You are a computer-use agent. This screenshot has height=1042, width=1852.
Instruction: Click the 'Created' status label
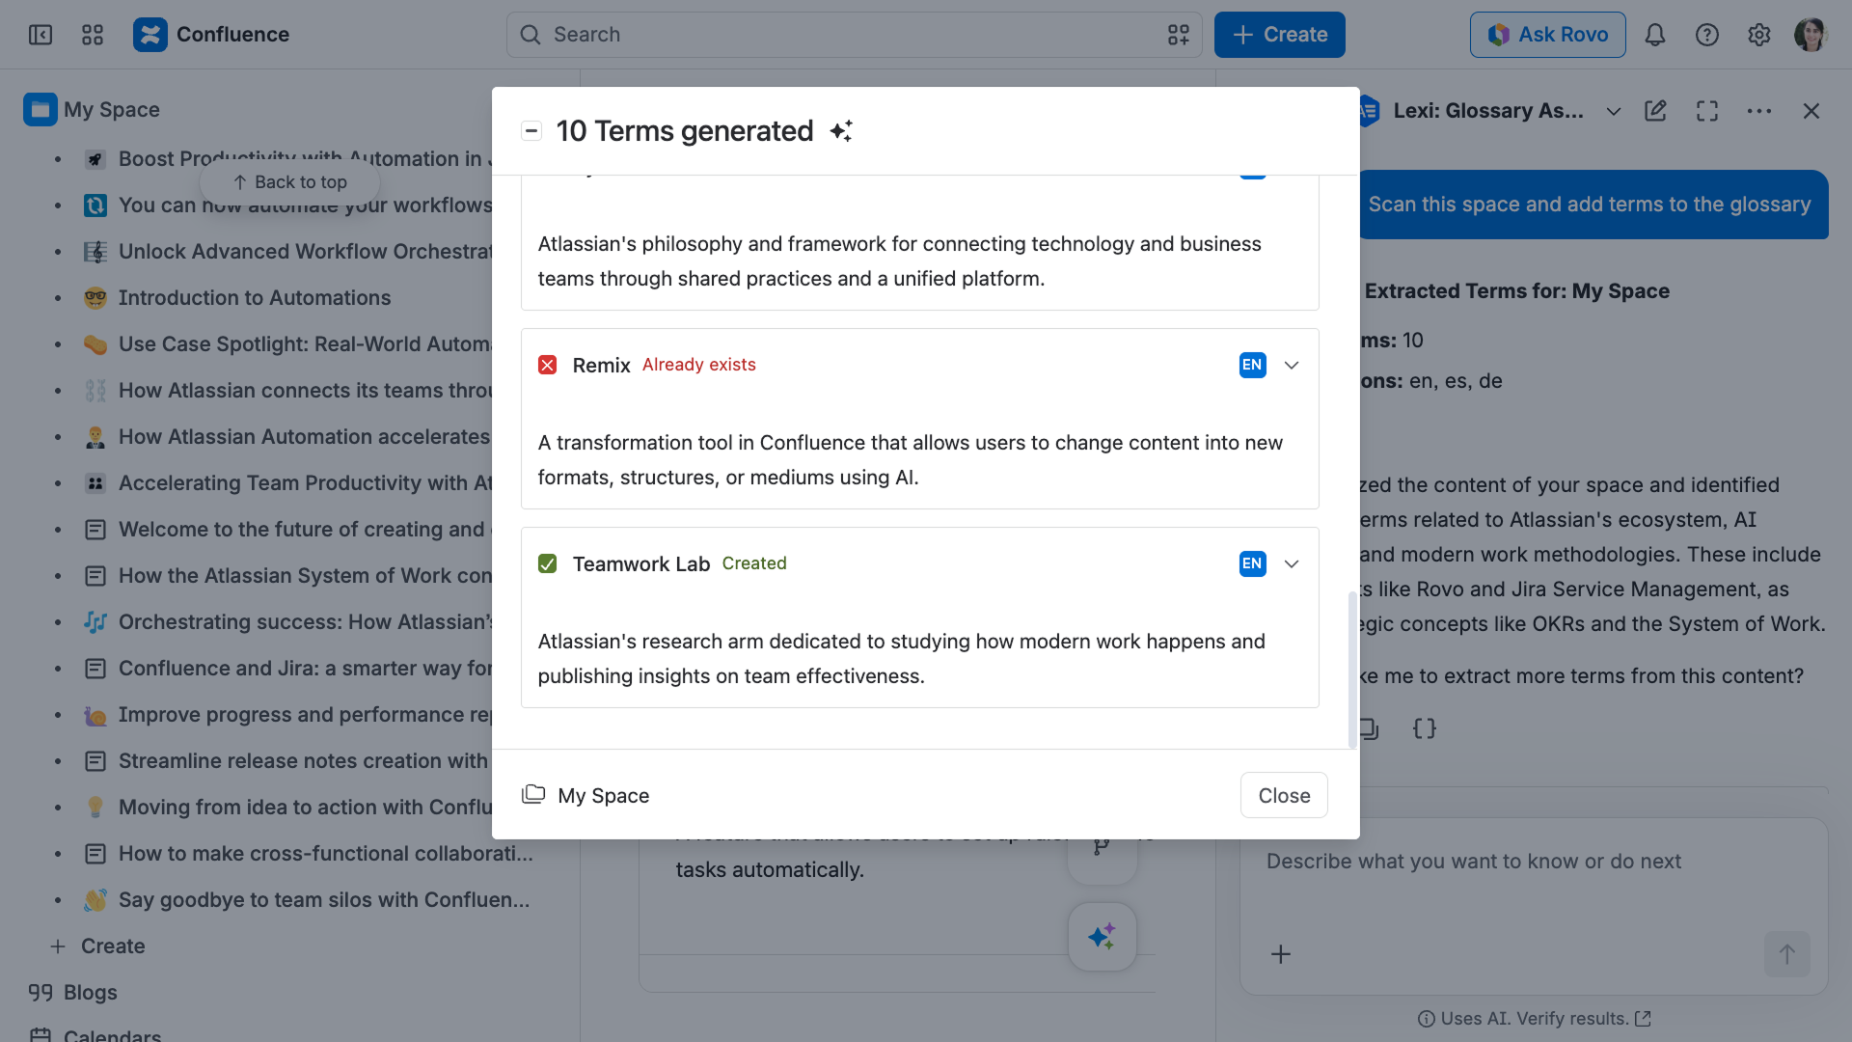(x=754, y=563)
